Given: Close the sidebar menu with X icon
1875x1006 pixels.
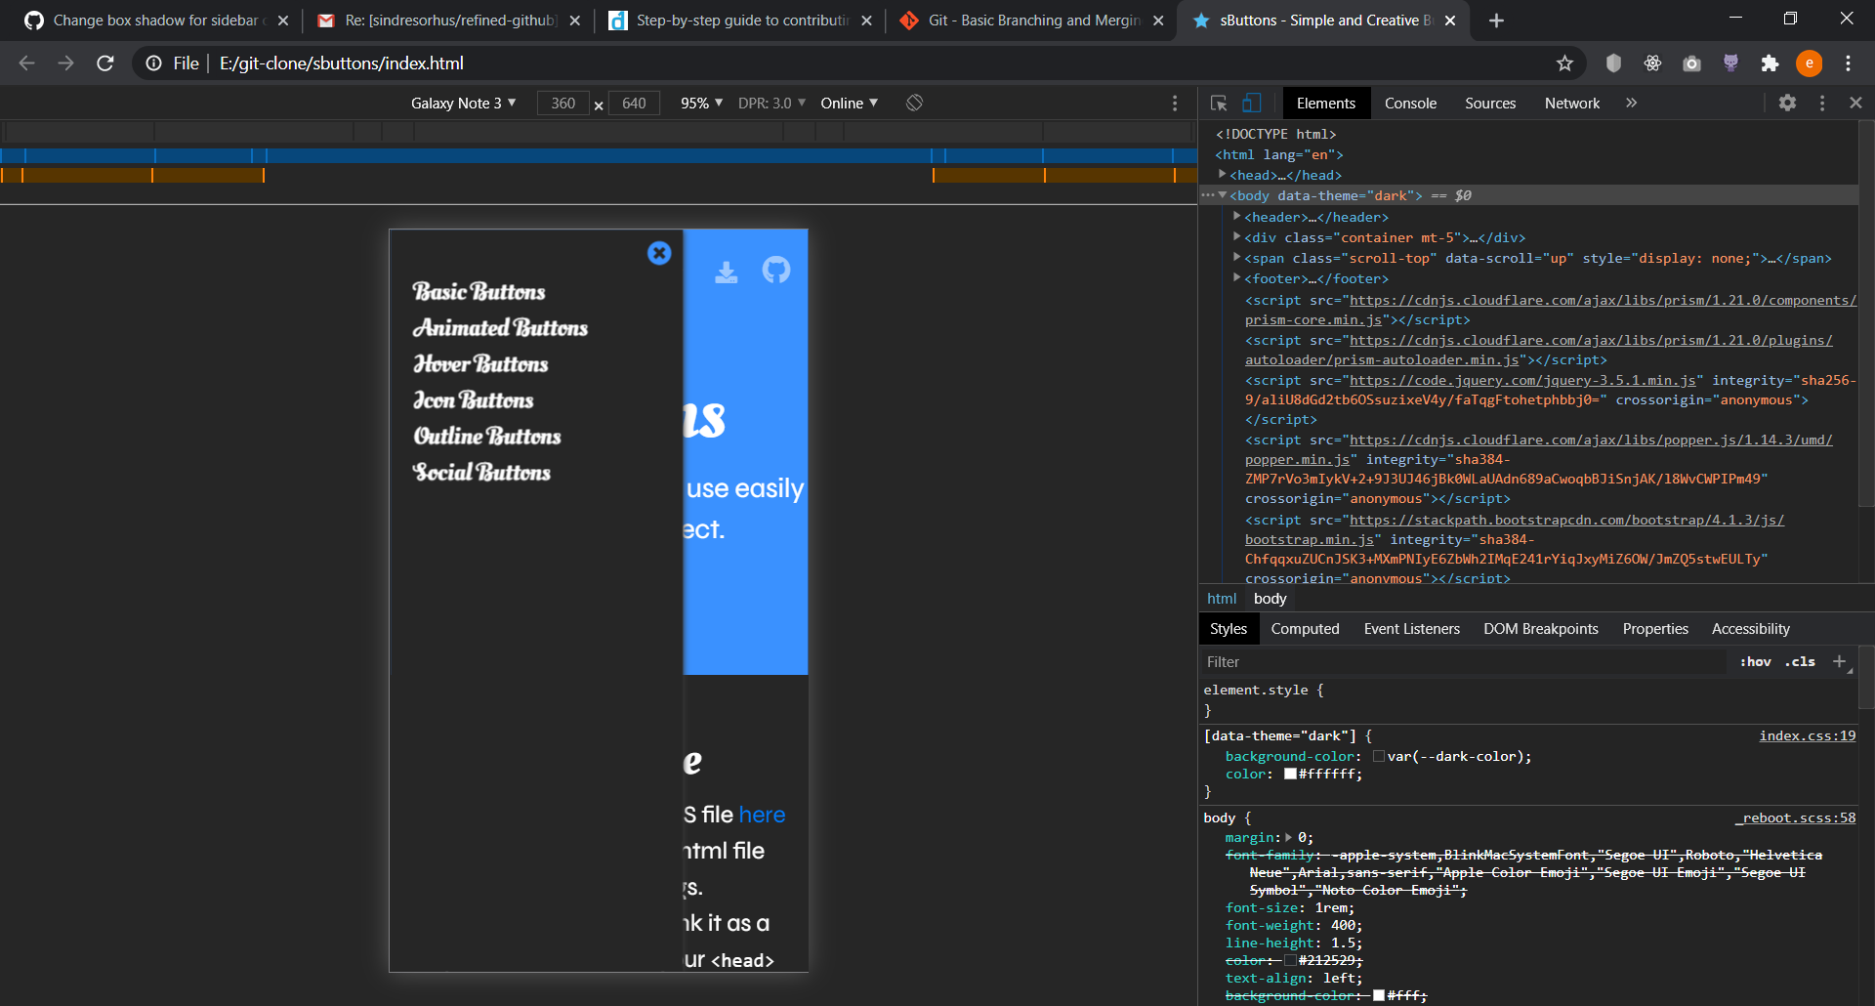Looking at the screenshot, I should (659, 253).
